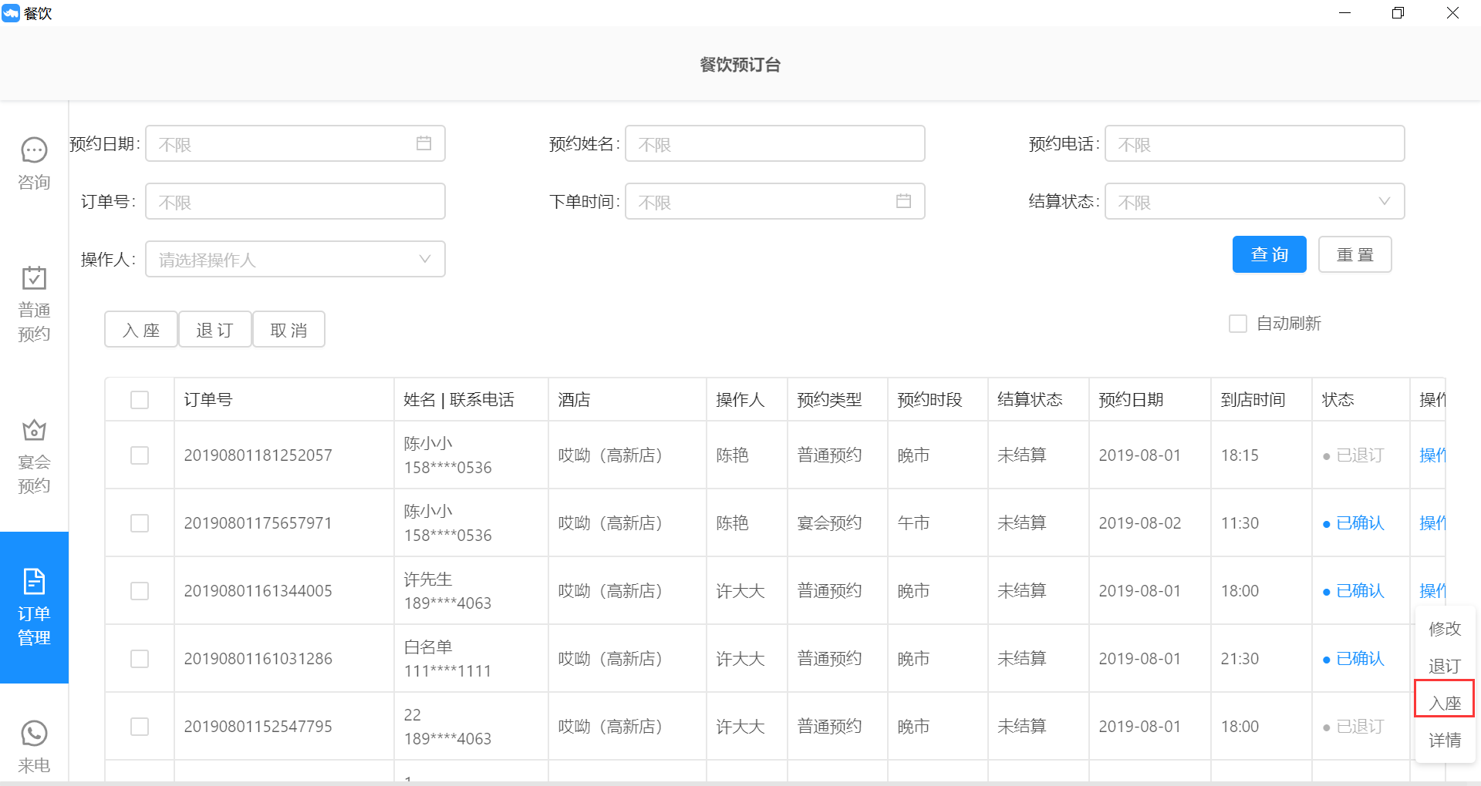Open 操作 menu for order 20190801161344005
The image size is (1481, 786).
pyautogui.click(x=1432, y=591)
